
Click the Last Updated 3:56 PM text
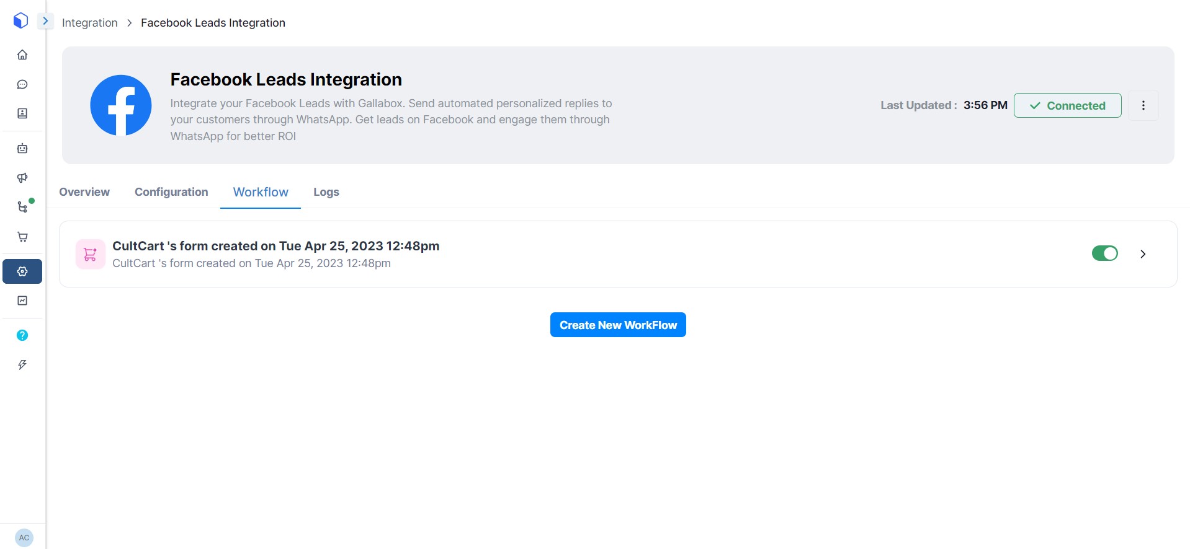click(x=944, y=105)
